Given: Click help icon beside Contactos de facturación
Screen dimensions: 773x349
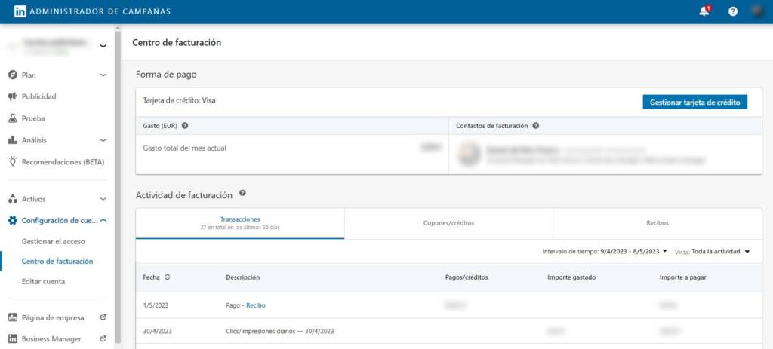Looking at the screenshot, I should 535,126.
